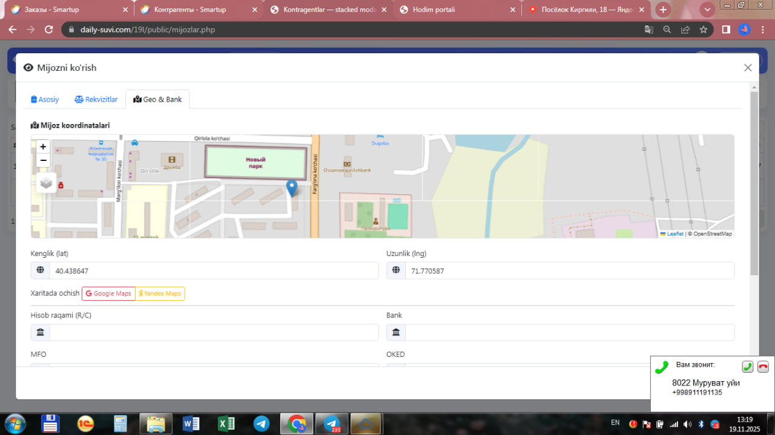Reload the current browser page
Image resolution: width=775 pixels, height=435 pixels.
(49, 29)
